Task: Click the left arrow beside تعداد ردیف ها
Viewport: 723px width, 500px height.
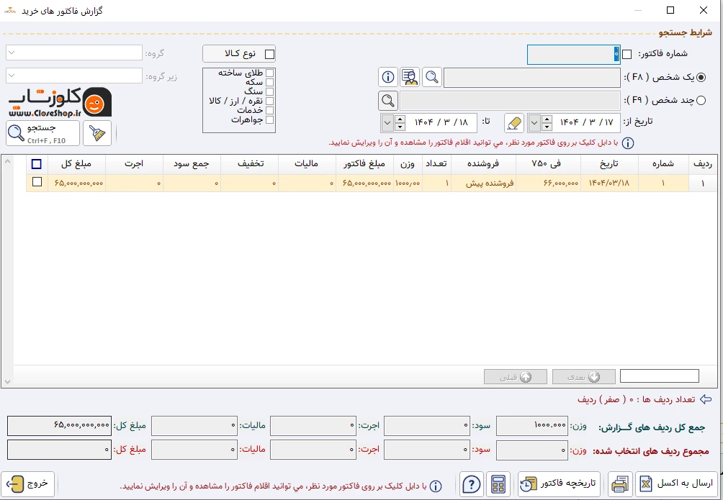Action: (706, 399)
